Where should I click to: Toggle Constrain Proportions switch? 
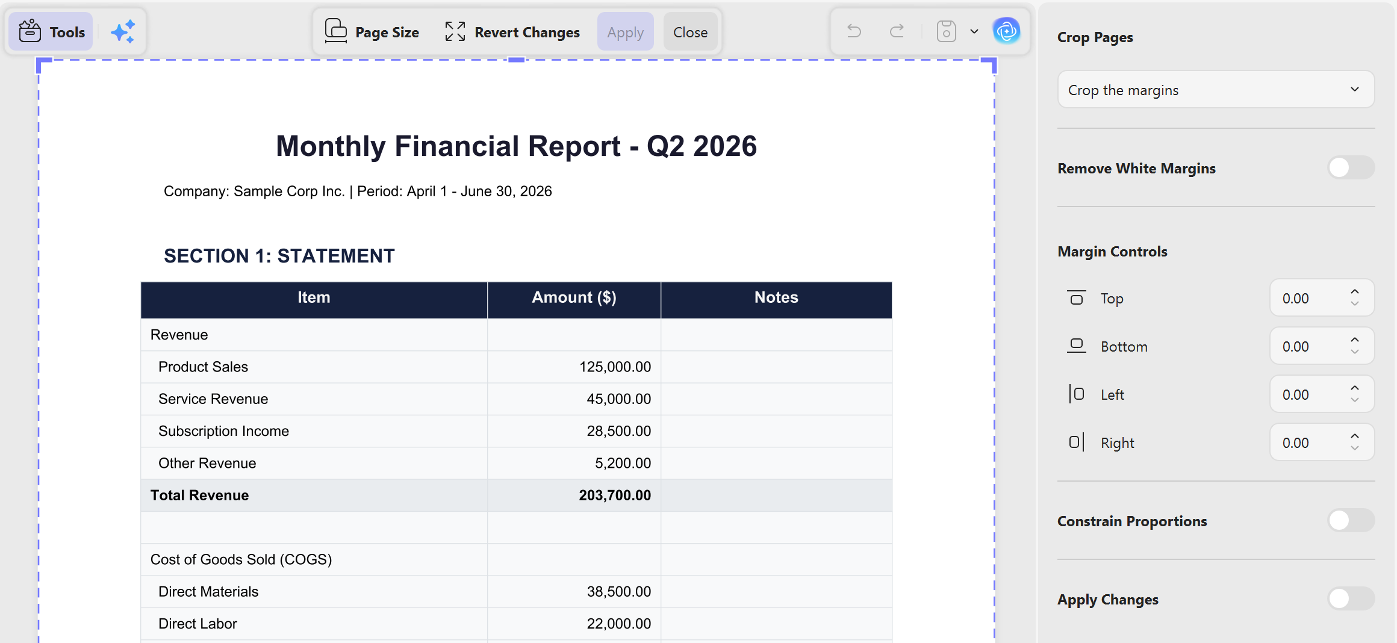1351,521
